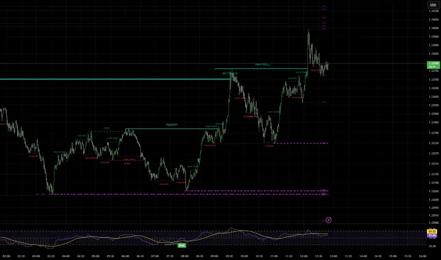Click the 11:30 time axis label
The image size is (441, 260).
289,256
